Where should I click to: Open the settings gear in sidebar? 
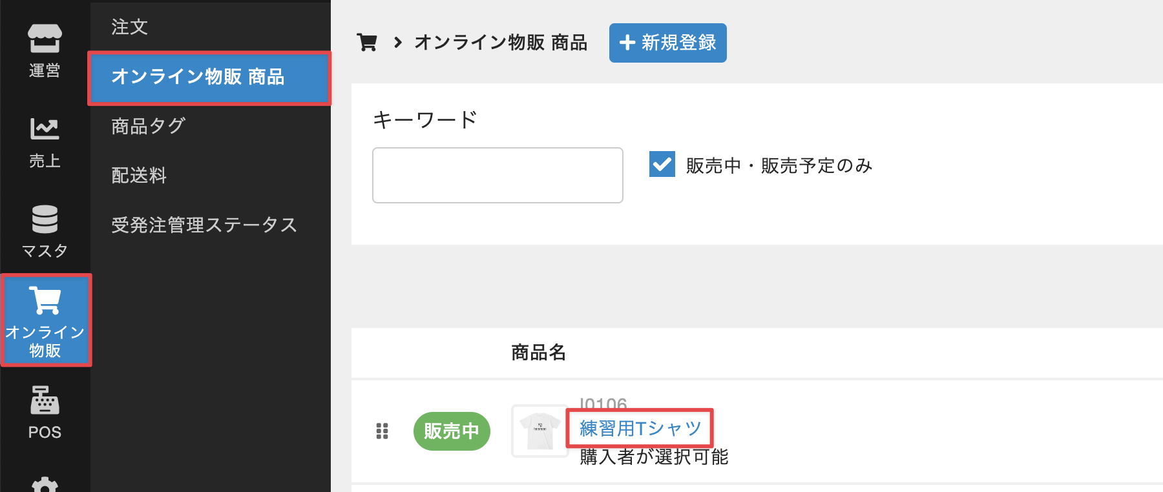tap(45, 484)
